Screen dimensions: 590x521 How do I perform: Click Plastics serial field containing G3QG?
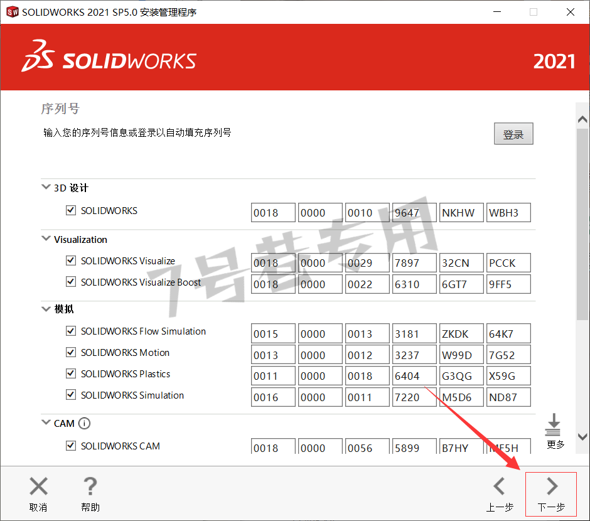[x=461, y=376]
